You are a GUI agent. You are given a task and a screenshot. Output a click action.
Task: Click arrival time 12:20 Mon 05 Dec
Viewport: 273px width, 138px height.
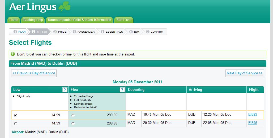tap(217, 114)
